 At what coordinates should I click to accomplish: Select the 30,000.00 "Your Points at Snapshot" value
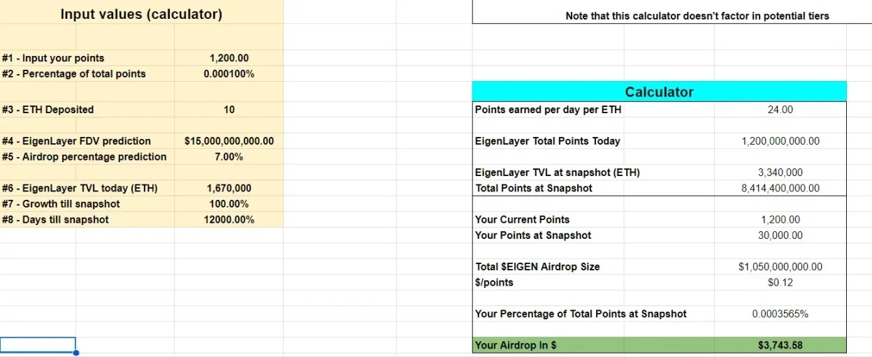(780, 235)
